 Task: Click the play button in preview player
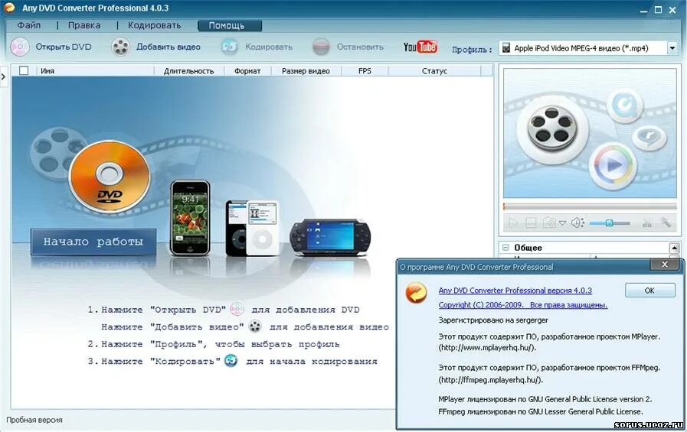pyautogui.click(x=512, y=223)
